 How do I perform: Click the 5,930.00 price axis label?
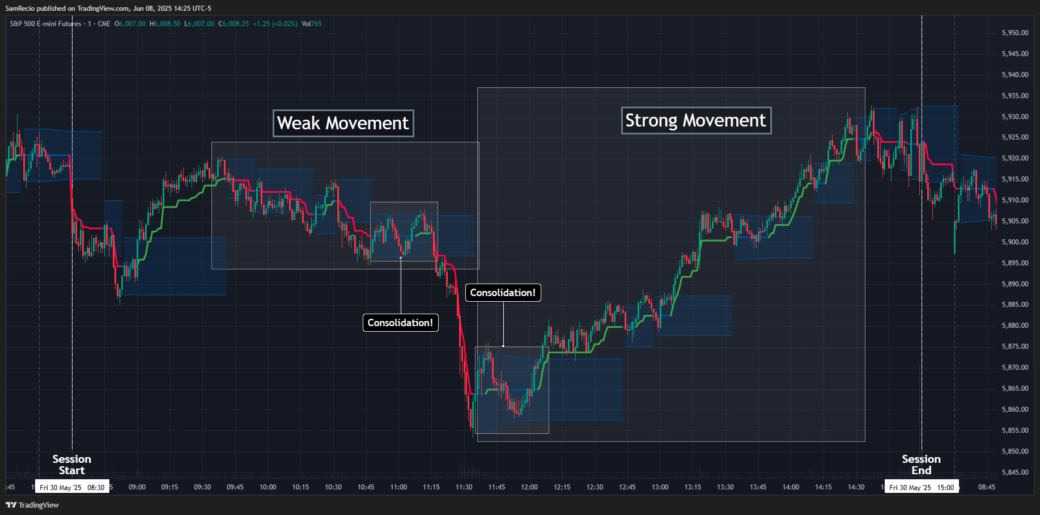click(x=1015, y=117)
